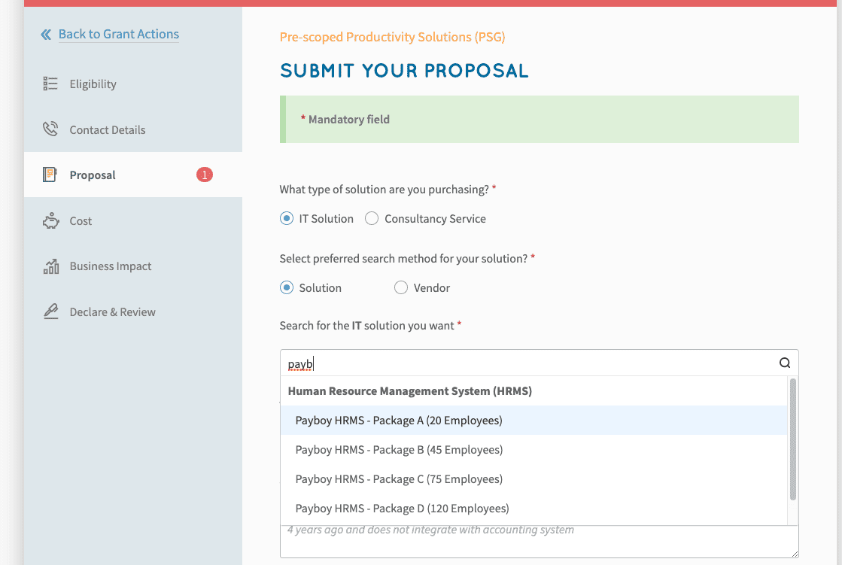Click the Declare & Review pen icon

[x=50, y=311]
